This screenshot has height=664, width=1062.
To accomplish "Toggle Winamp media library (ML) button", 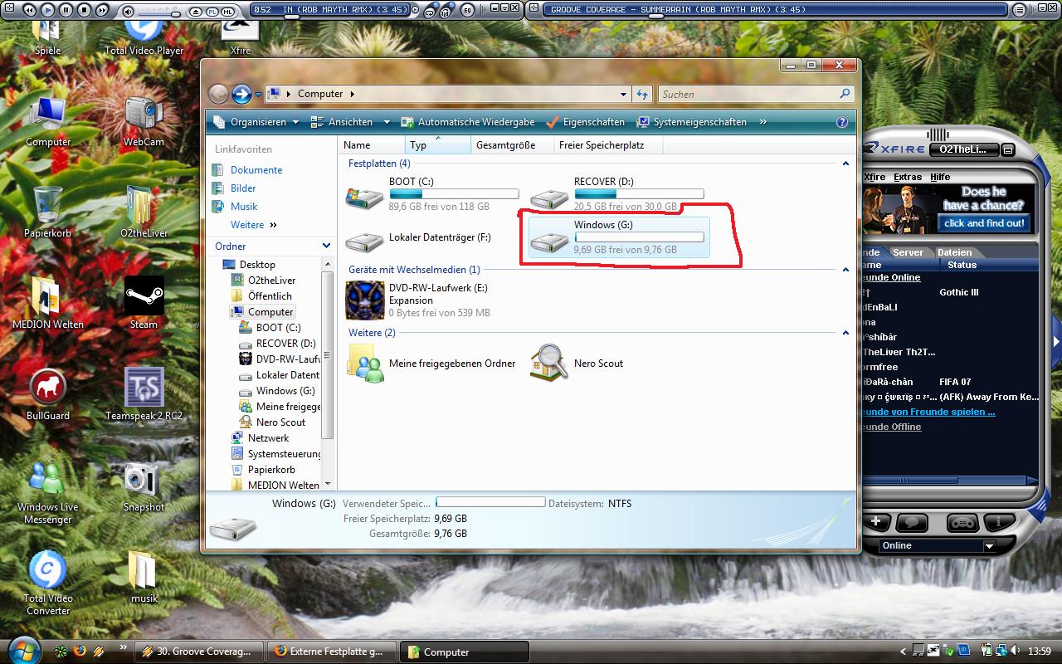I will (227, 12).
